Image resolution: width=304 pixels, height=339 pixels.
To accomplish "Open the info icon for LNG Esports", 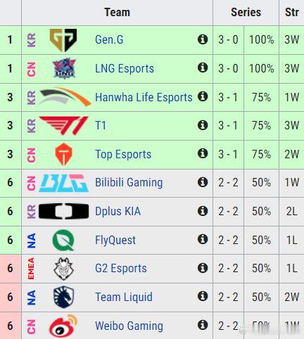I will (203, 68).
